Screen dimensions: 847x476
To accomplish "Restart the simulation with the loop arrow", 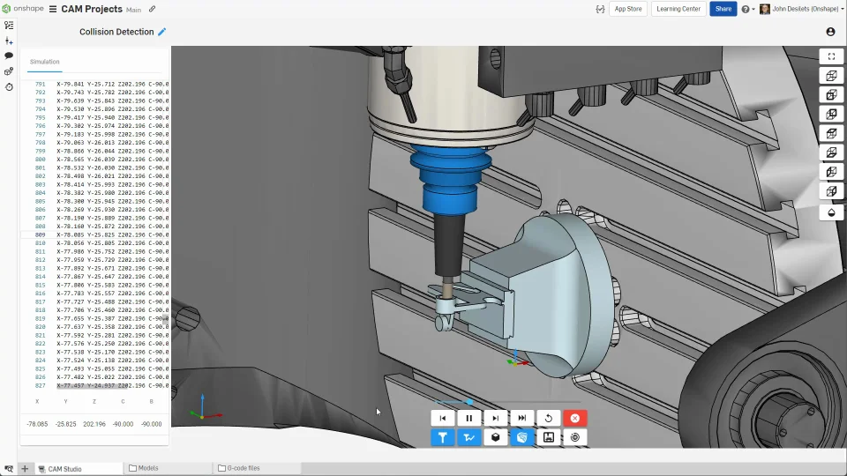I will (548, 418).
